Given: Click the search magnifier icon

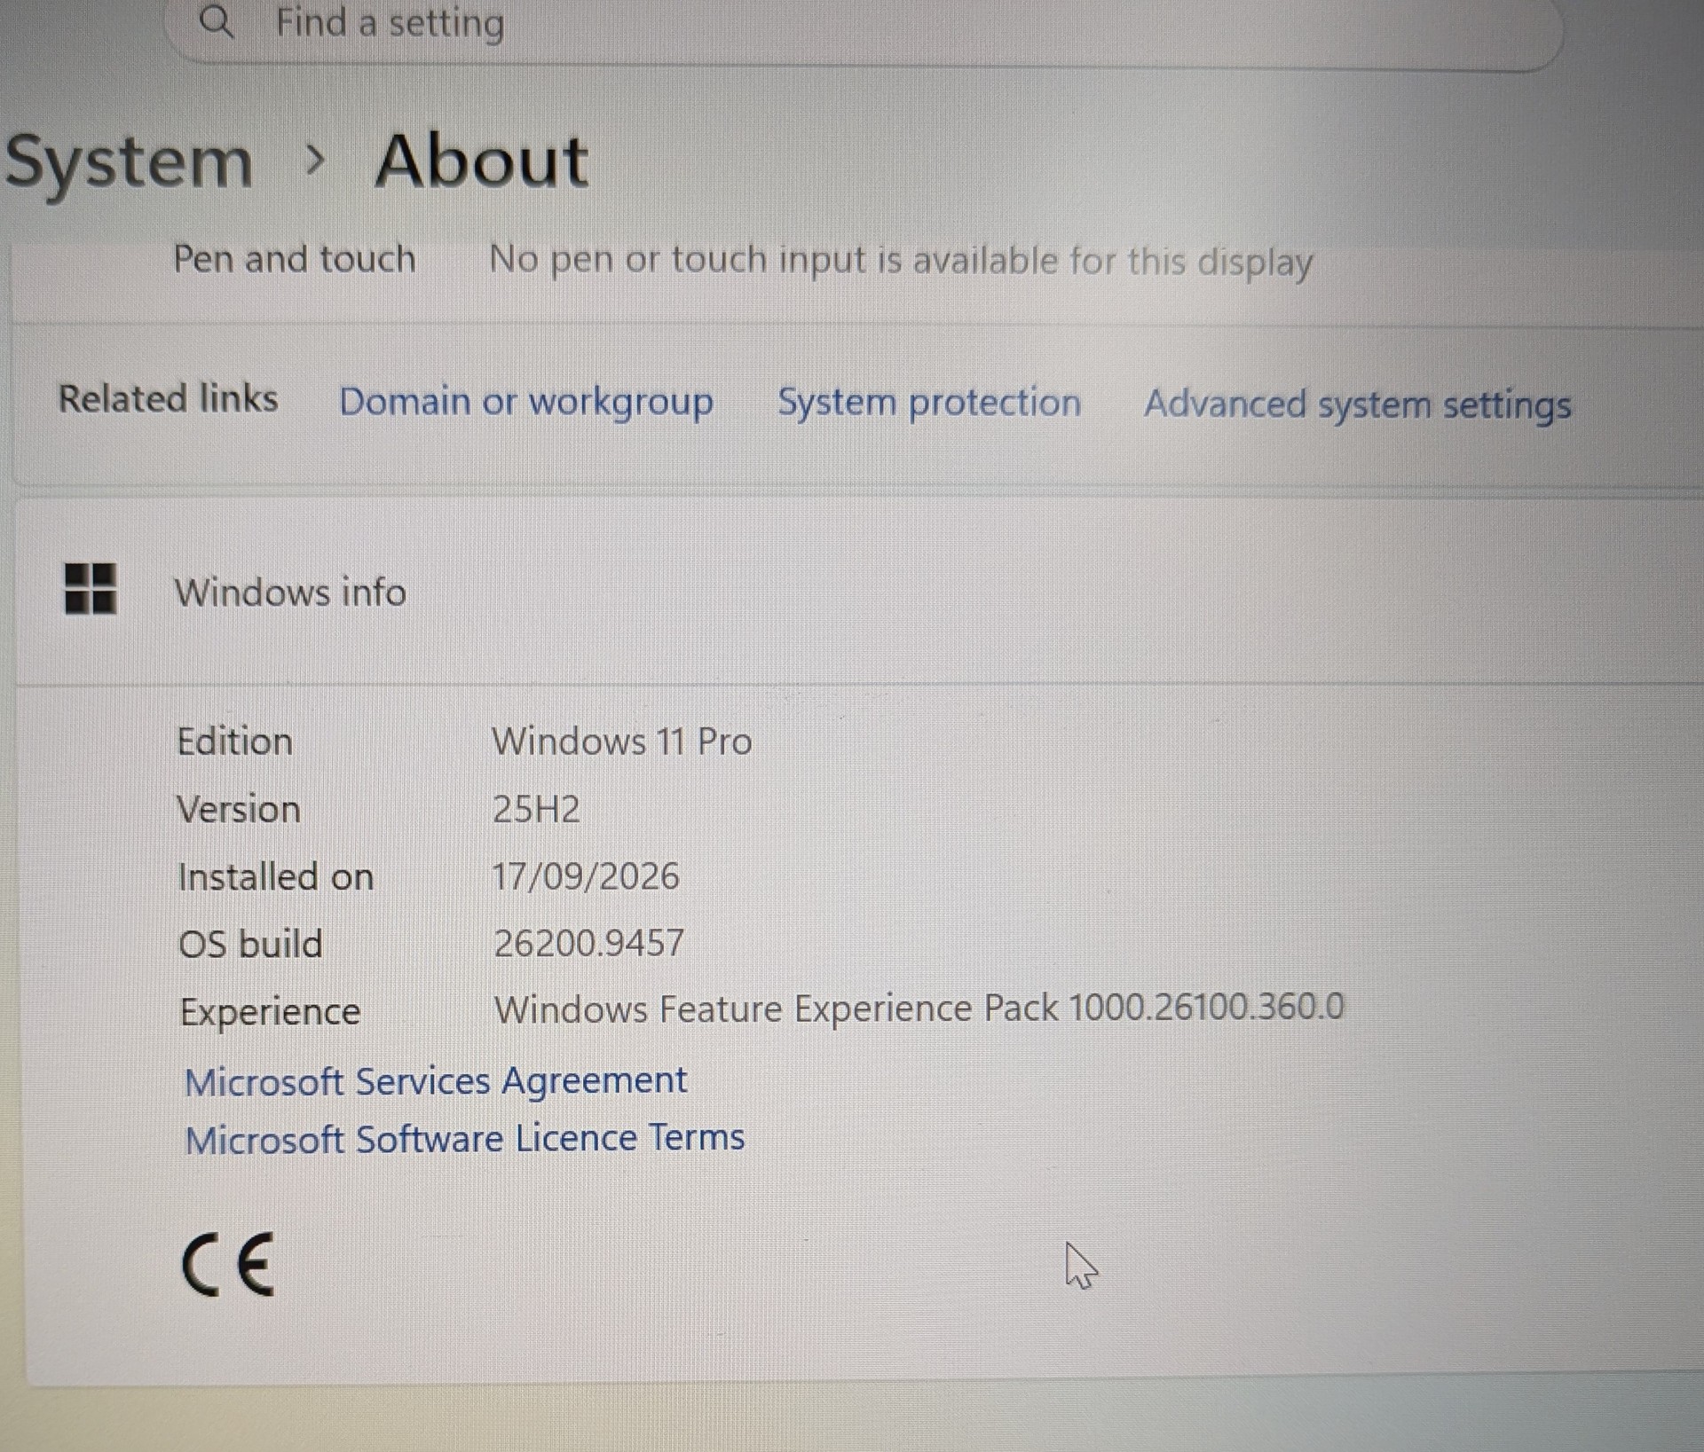Looking at the screenshot, I should point(217,21).
